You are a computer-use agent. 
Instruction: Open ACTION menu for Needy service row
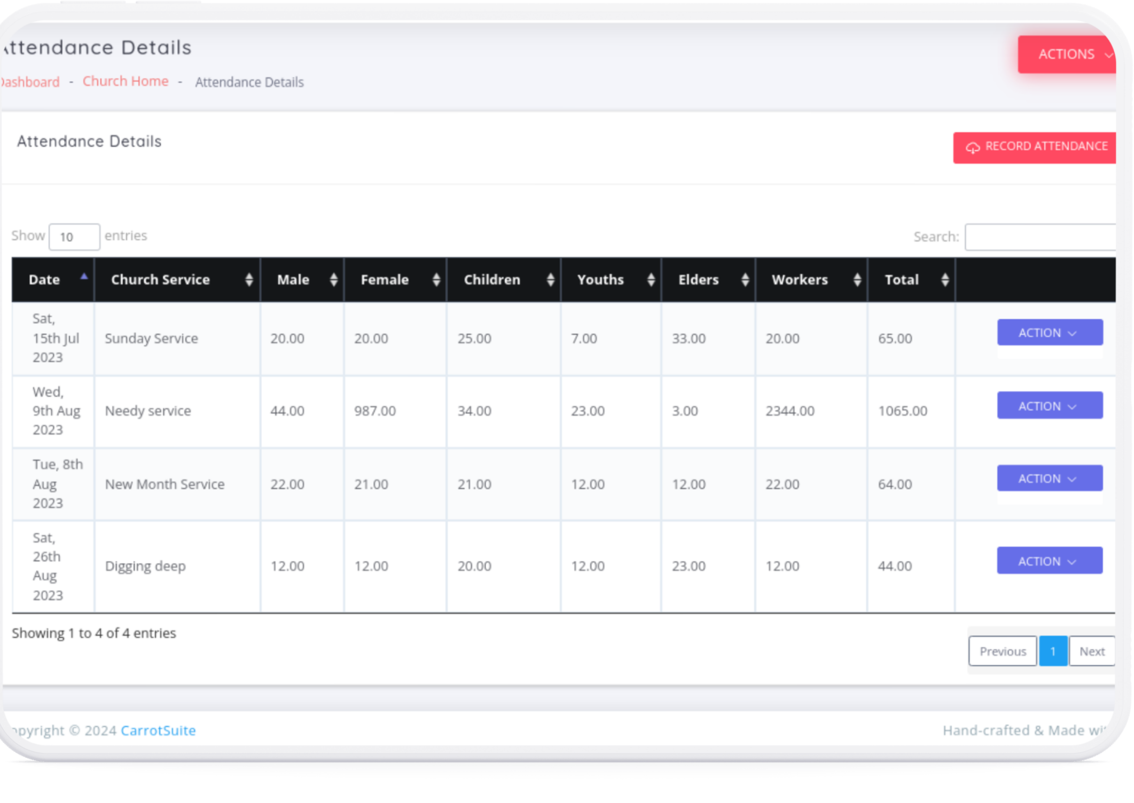(x=1049, y=406)
